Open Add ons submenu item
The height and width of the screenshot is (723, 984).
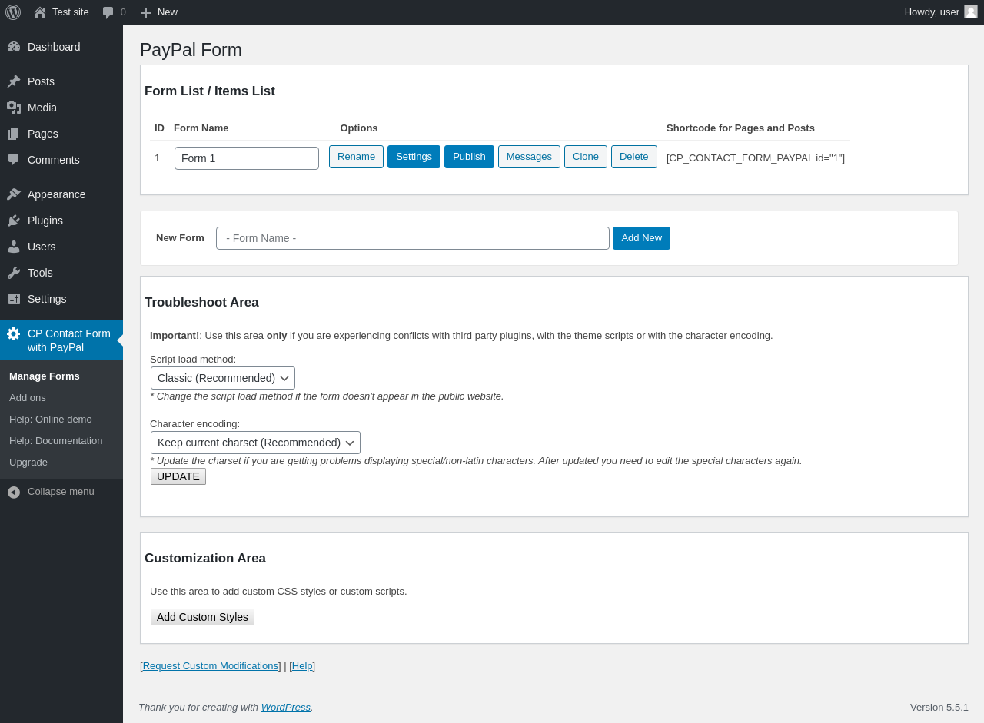(x=28, y=398)
